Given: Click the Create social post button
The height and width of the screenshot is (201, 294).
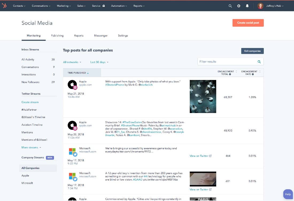Looking at the screenshot, I should 248,23.
